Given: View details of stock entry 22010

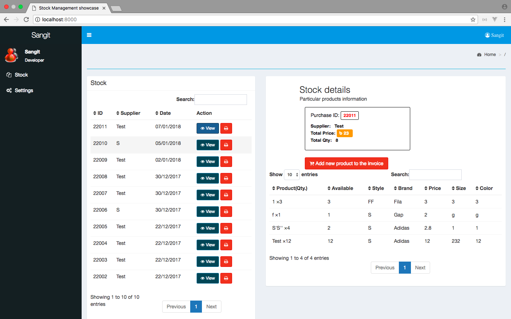Looking at the screenshot, I should (x=208, y=145).
